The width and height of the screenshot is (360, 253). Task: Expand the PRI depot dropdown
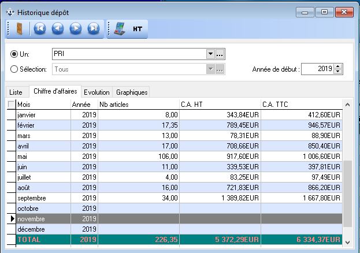pyautogui.click(x=210, y=54)
